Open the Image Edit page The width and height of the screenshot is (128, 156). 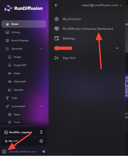click(20, 65)
